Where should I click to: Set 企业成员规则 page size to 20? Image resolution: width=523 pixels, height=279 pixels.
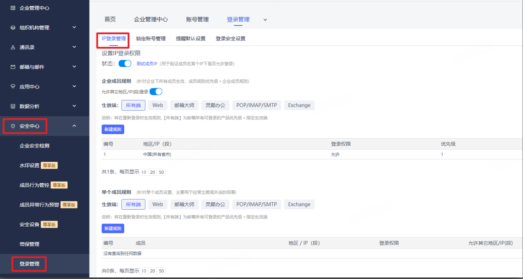(152, 172)
